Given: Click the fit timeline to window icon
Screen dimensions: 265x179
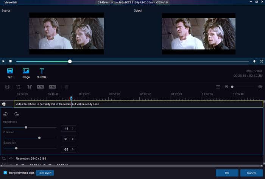Looking at the screenshot, I should (218, 87).
